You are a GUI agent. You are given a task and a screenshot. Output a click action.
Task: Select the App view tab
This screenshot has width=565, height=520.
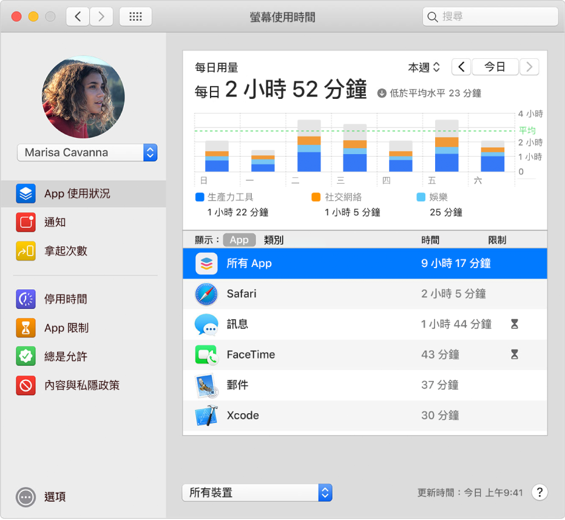click(x=239, y=239)
